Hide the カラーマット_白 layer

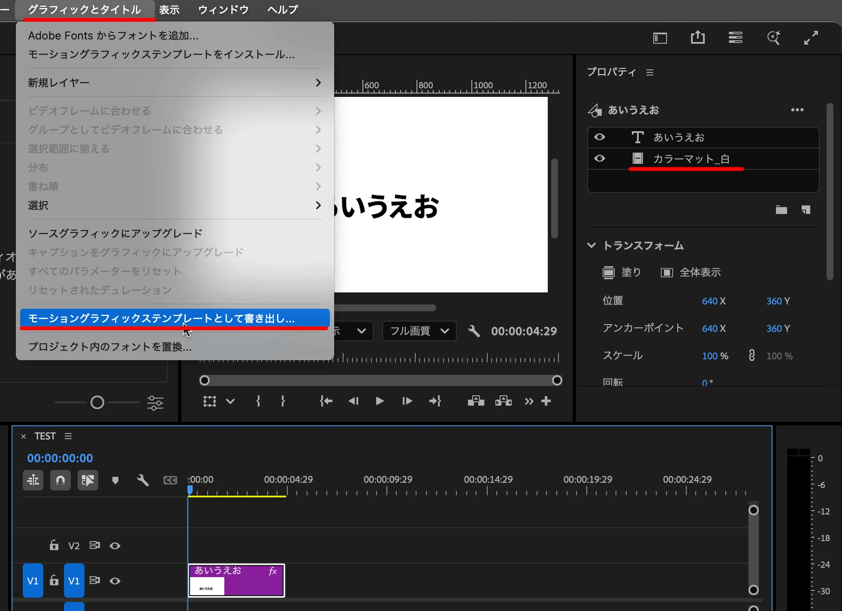click(x=600, y=159)
